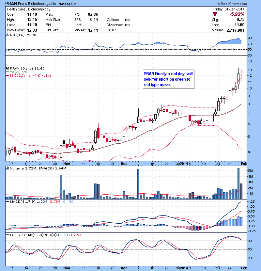Click the Dec label on price chart axis
Screen dimensions: 261x271
tap(124, 164)
